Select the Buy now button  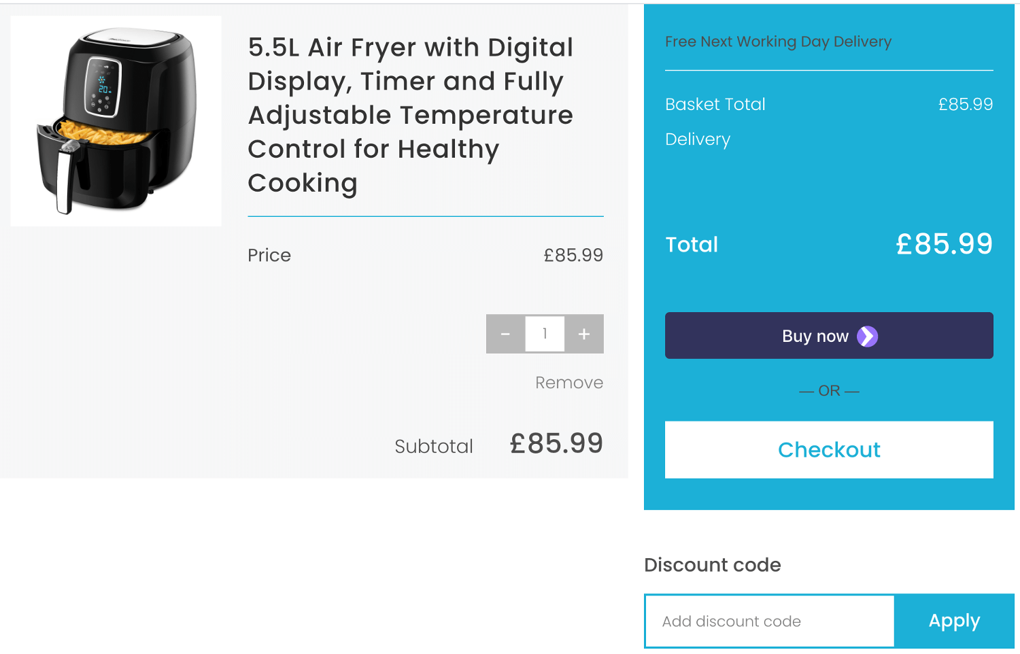[x=828, y=335]
